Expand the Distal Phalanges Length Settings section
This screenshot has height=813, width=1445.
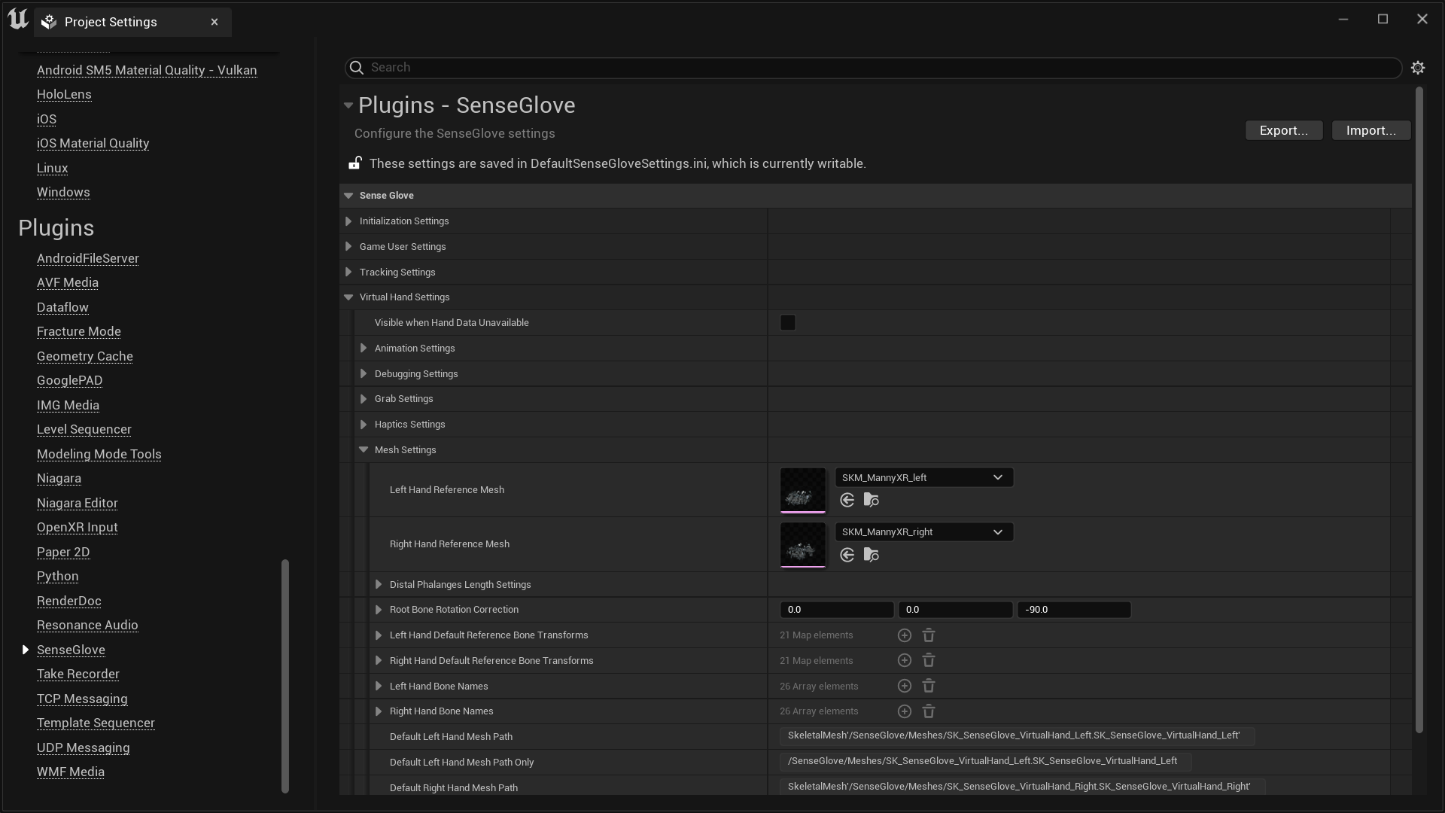coord(377,583)
